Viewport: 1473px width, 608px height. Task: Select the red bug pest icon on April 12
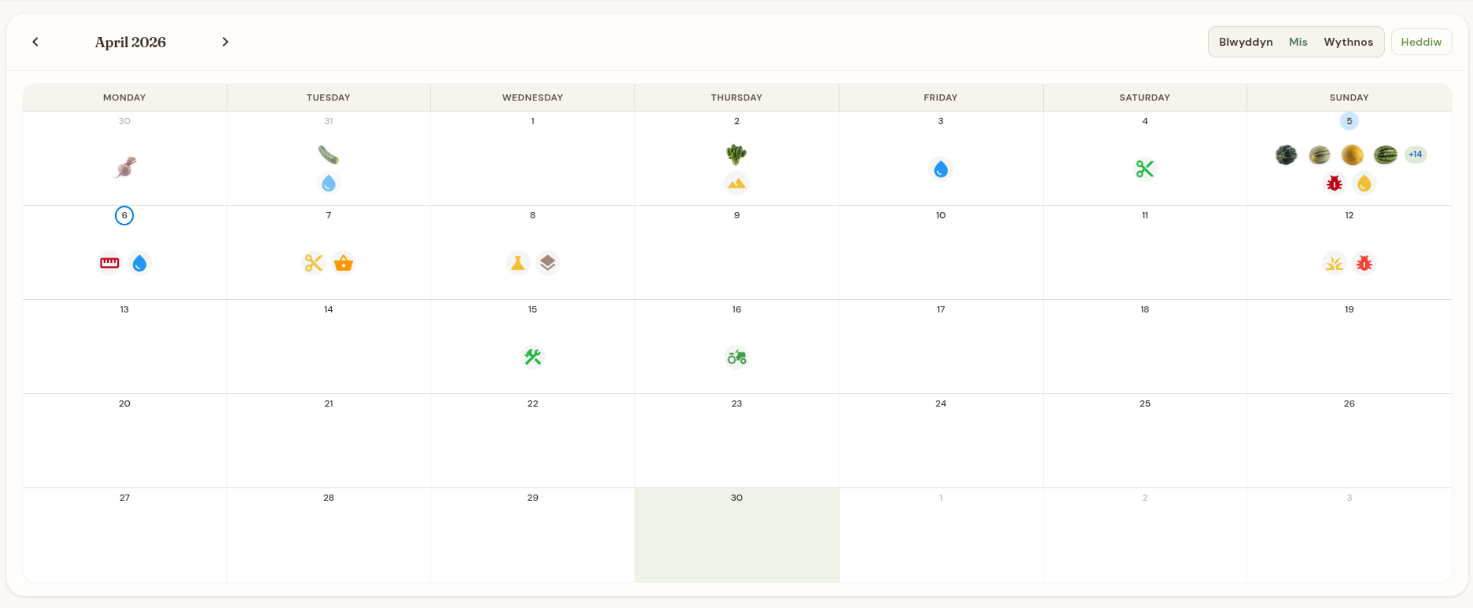point(1364,263)
